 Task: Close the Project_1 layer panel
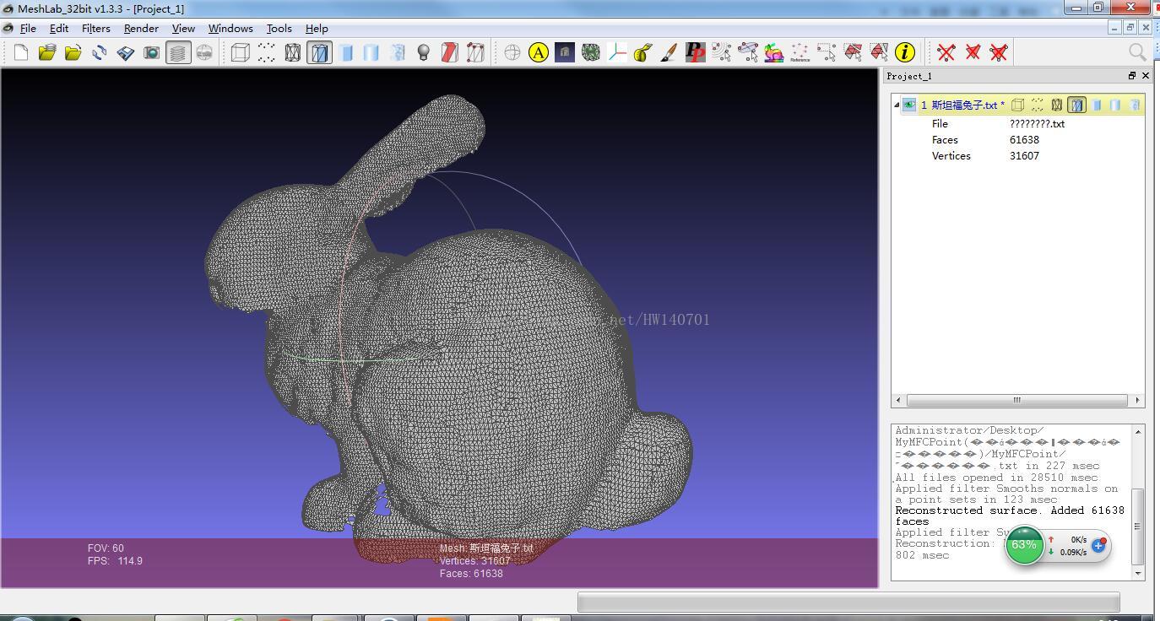coord(1146,76)
